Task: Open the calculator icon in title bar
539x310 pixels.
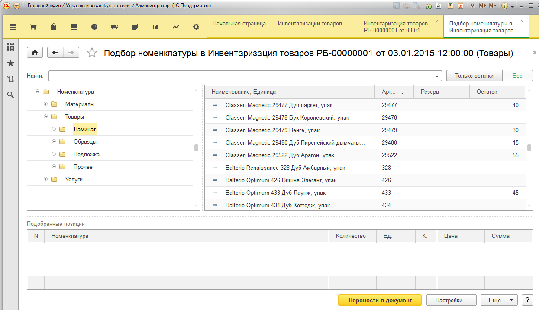Action: coord(451,6)
